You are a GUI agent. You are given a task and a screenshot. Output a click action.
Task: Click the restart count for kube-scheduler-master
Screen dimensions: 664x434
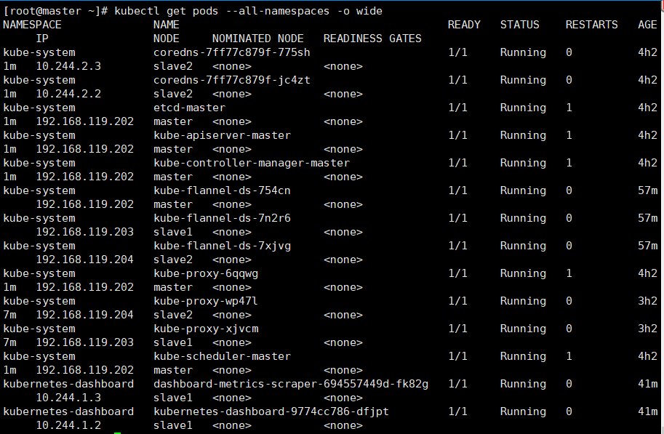click(569, 356)
